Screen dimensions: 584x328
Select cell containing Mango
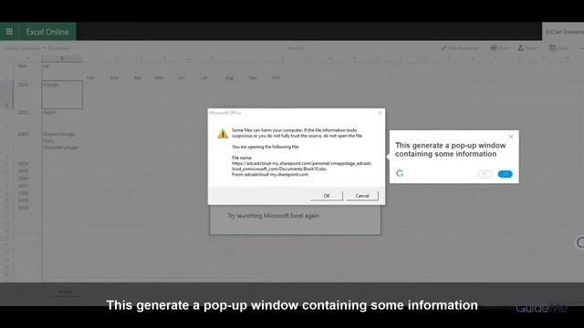pos(62,95)
